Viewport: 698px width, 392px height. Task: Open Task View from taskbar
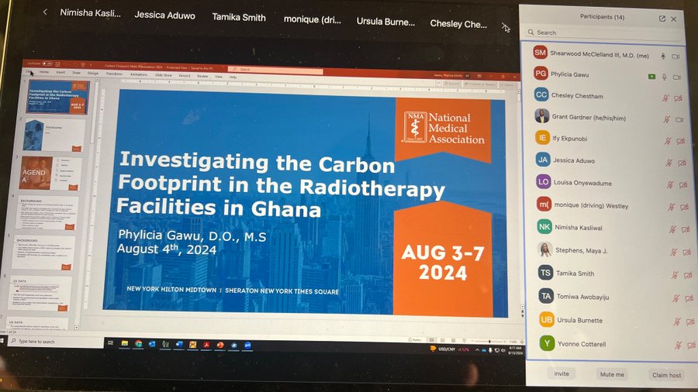point(110,342)
